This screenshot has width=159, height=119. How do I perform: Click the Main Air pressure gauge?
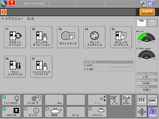coord(147,37)
